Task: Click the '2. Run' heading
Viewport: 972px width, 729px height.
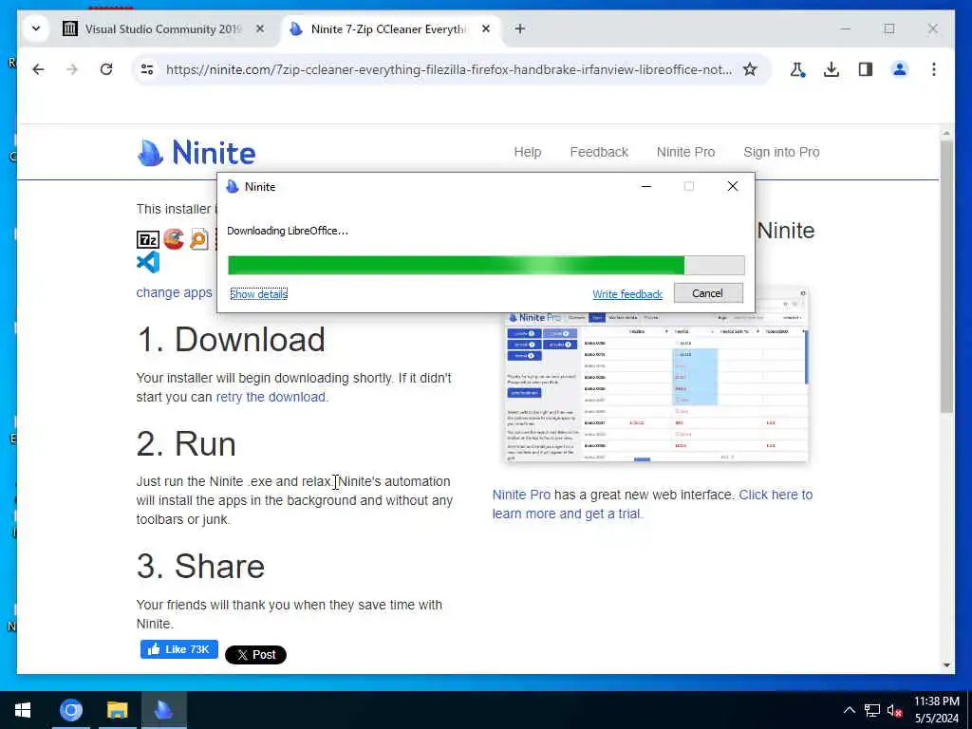Action: point(186,444)
